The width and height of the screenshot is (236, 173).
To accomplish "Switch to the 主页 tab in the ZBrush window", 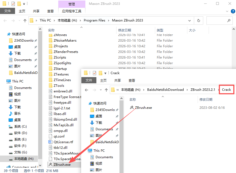I will 22,11.
